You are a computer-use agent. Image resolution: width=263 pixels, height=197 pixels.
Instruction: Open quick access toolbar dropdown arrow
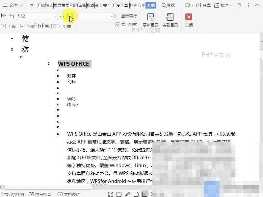click(32, 5)
